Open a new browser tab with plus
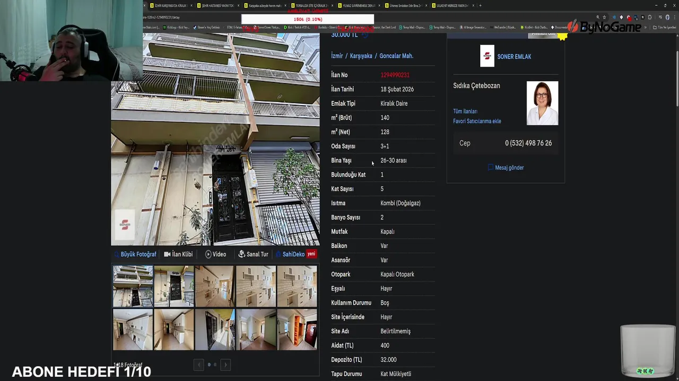The height and width of the screenshot is (381, 679). point(480,5)
